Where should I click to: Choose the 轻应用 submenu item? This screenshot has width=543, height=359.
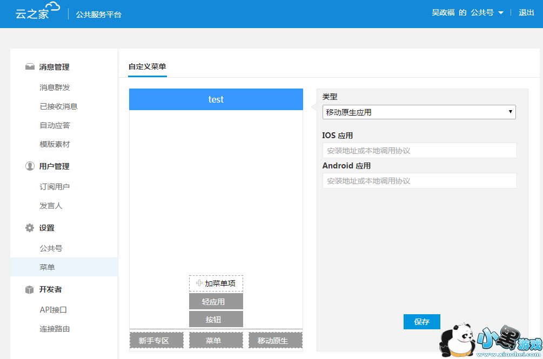(x=216, y=302)
